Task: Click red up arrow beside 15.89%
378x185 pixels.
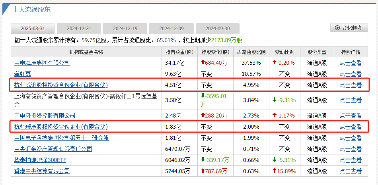Action: [274, 171]
